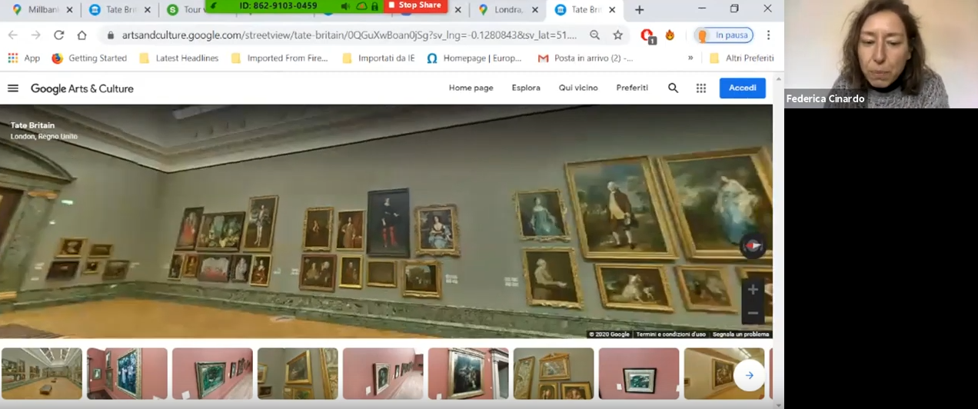Close the Londra tab

point(536,10)
